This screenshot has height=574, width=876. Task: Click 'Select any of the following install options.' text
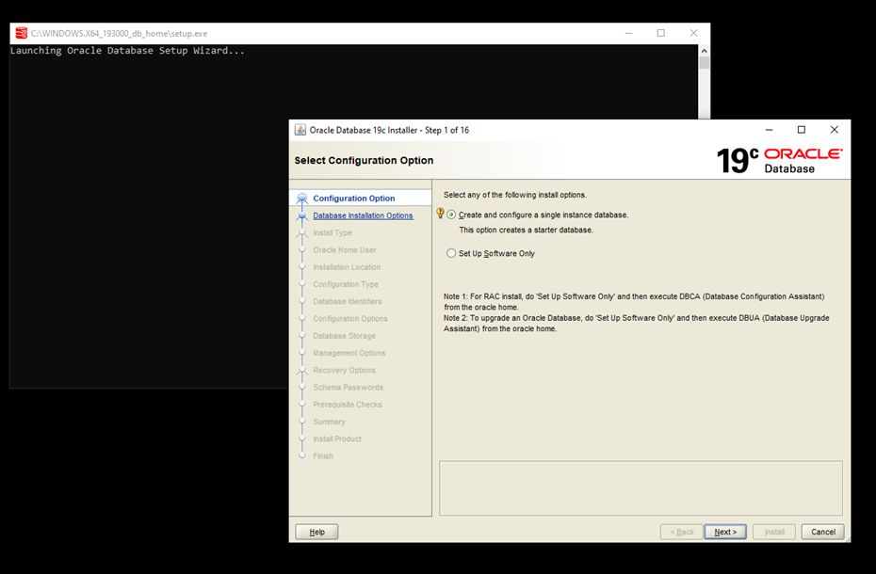click(515, 195)
